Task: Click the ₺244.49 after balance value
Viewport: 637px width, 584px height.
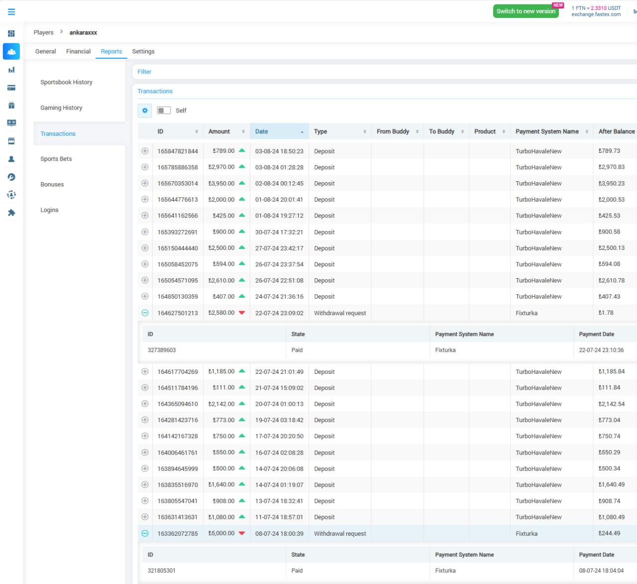Action: tap(609, 533)
